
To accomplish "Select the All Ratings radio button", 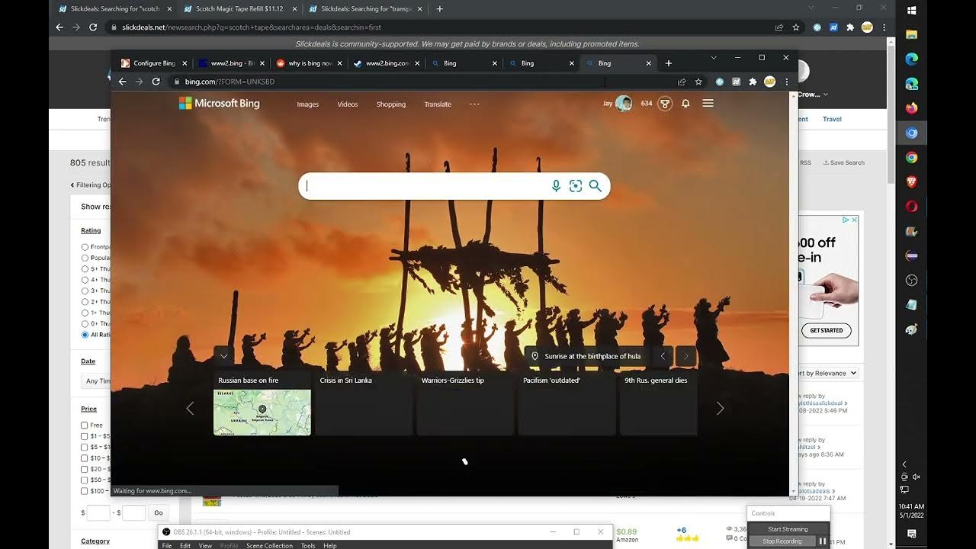I will 85,335.
